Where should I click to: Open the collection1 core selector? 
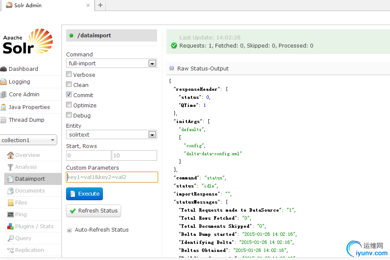(x=28, y=140)
